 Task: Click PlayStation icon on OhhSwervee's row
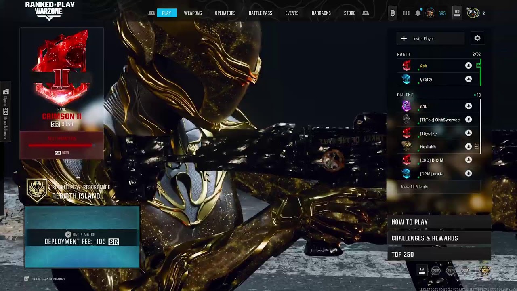pyautogui.click(x=469, y=119)
